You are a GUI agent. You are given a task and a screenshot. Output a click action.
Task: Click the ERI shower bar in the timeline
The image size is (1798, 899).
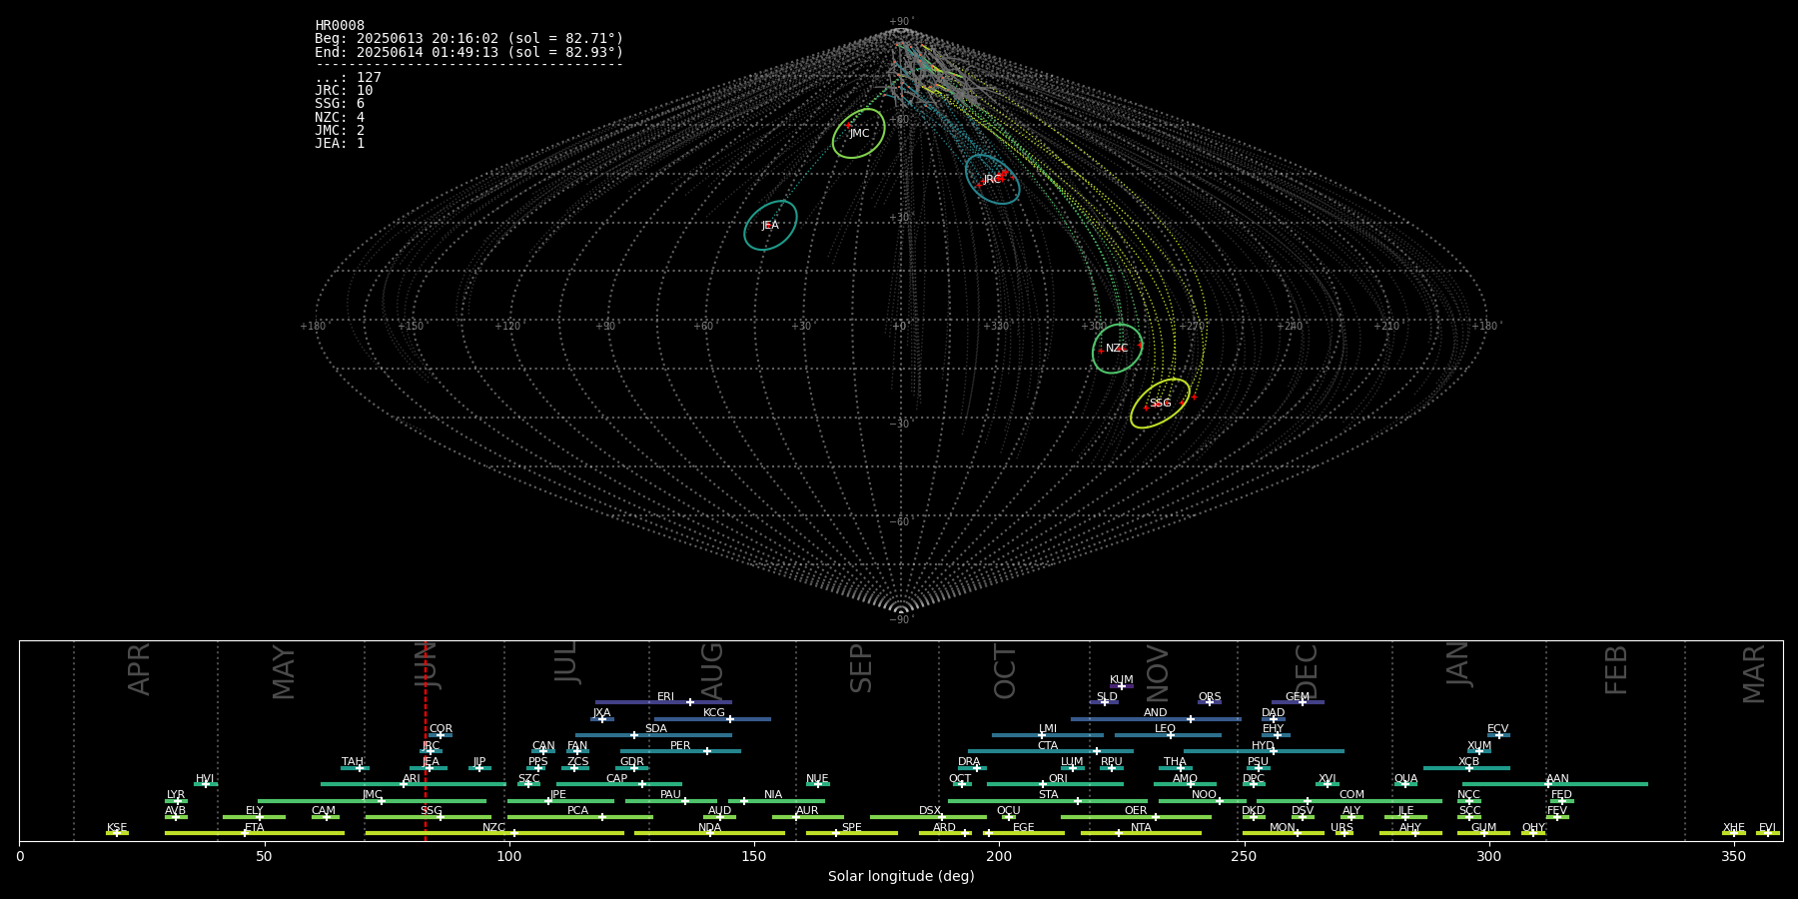tap(663, 702)
